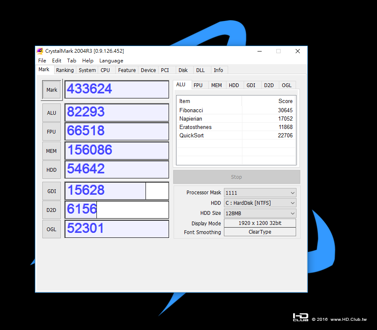Run the OGL benchmark button
Screen dimensions: 377x330
(x=52, y=229)
